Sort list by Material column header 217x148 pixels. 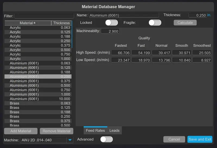tap(28, 23)
